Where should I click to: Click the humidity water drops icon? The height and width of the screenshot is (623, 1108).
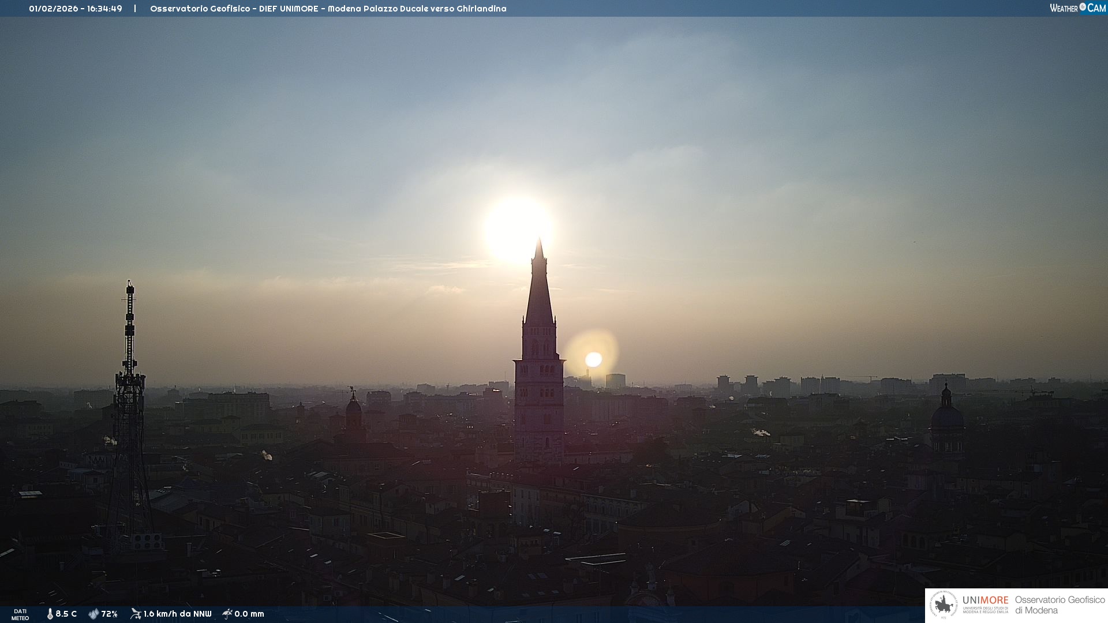click(93, 614)
